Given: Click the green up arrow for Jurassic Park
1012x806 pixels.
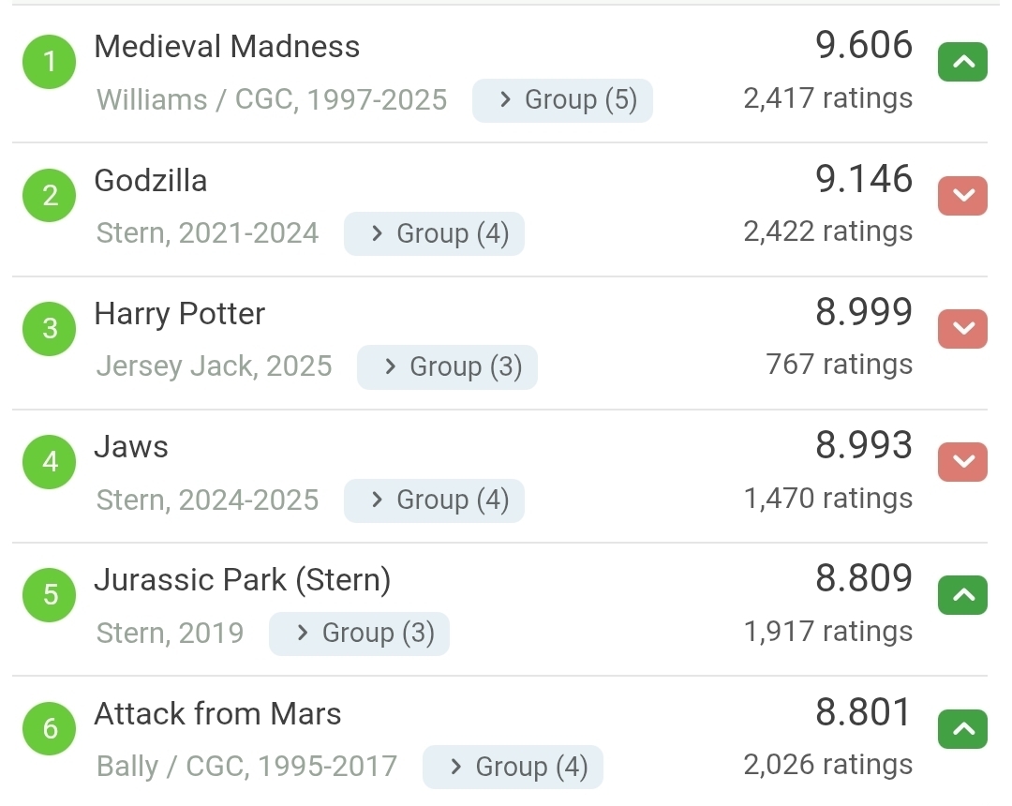Looking at the screenshot, I should [962, 595].
